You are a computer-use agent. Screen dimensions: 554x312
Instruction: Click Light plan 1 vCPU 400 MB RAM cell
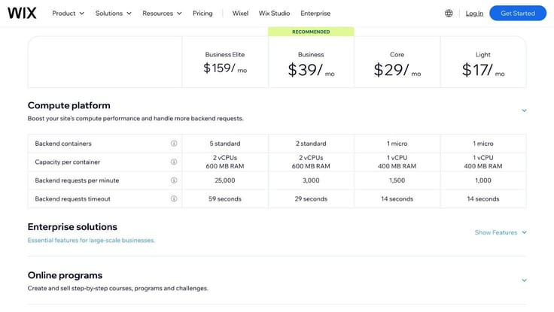[483, 162]
